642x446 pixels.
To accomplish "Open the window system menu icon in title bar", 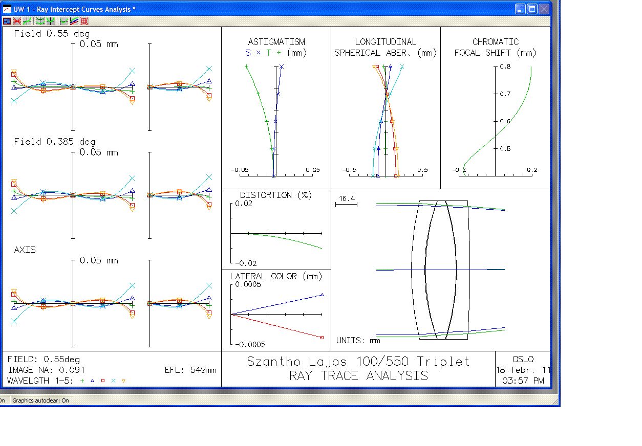I will tap(7, 9).
